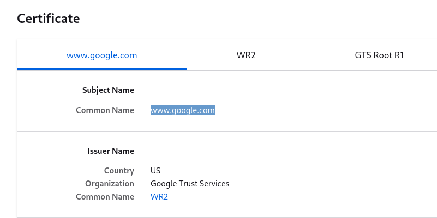The width and height of the screenshot is (437, 218).
Task: Open the WR2 certificate tab
Action: 246,55
